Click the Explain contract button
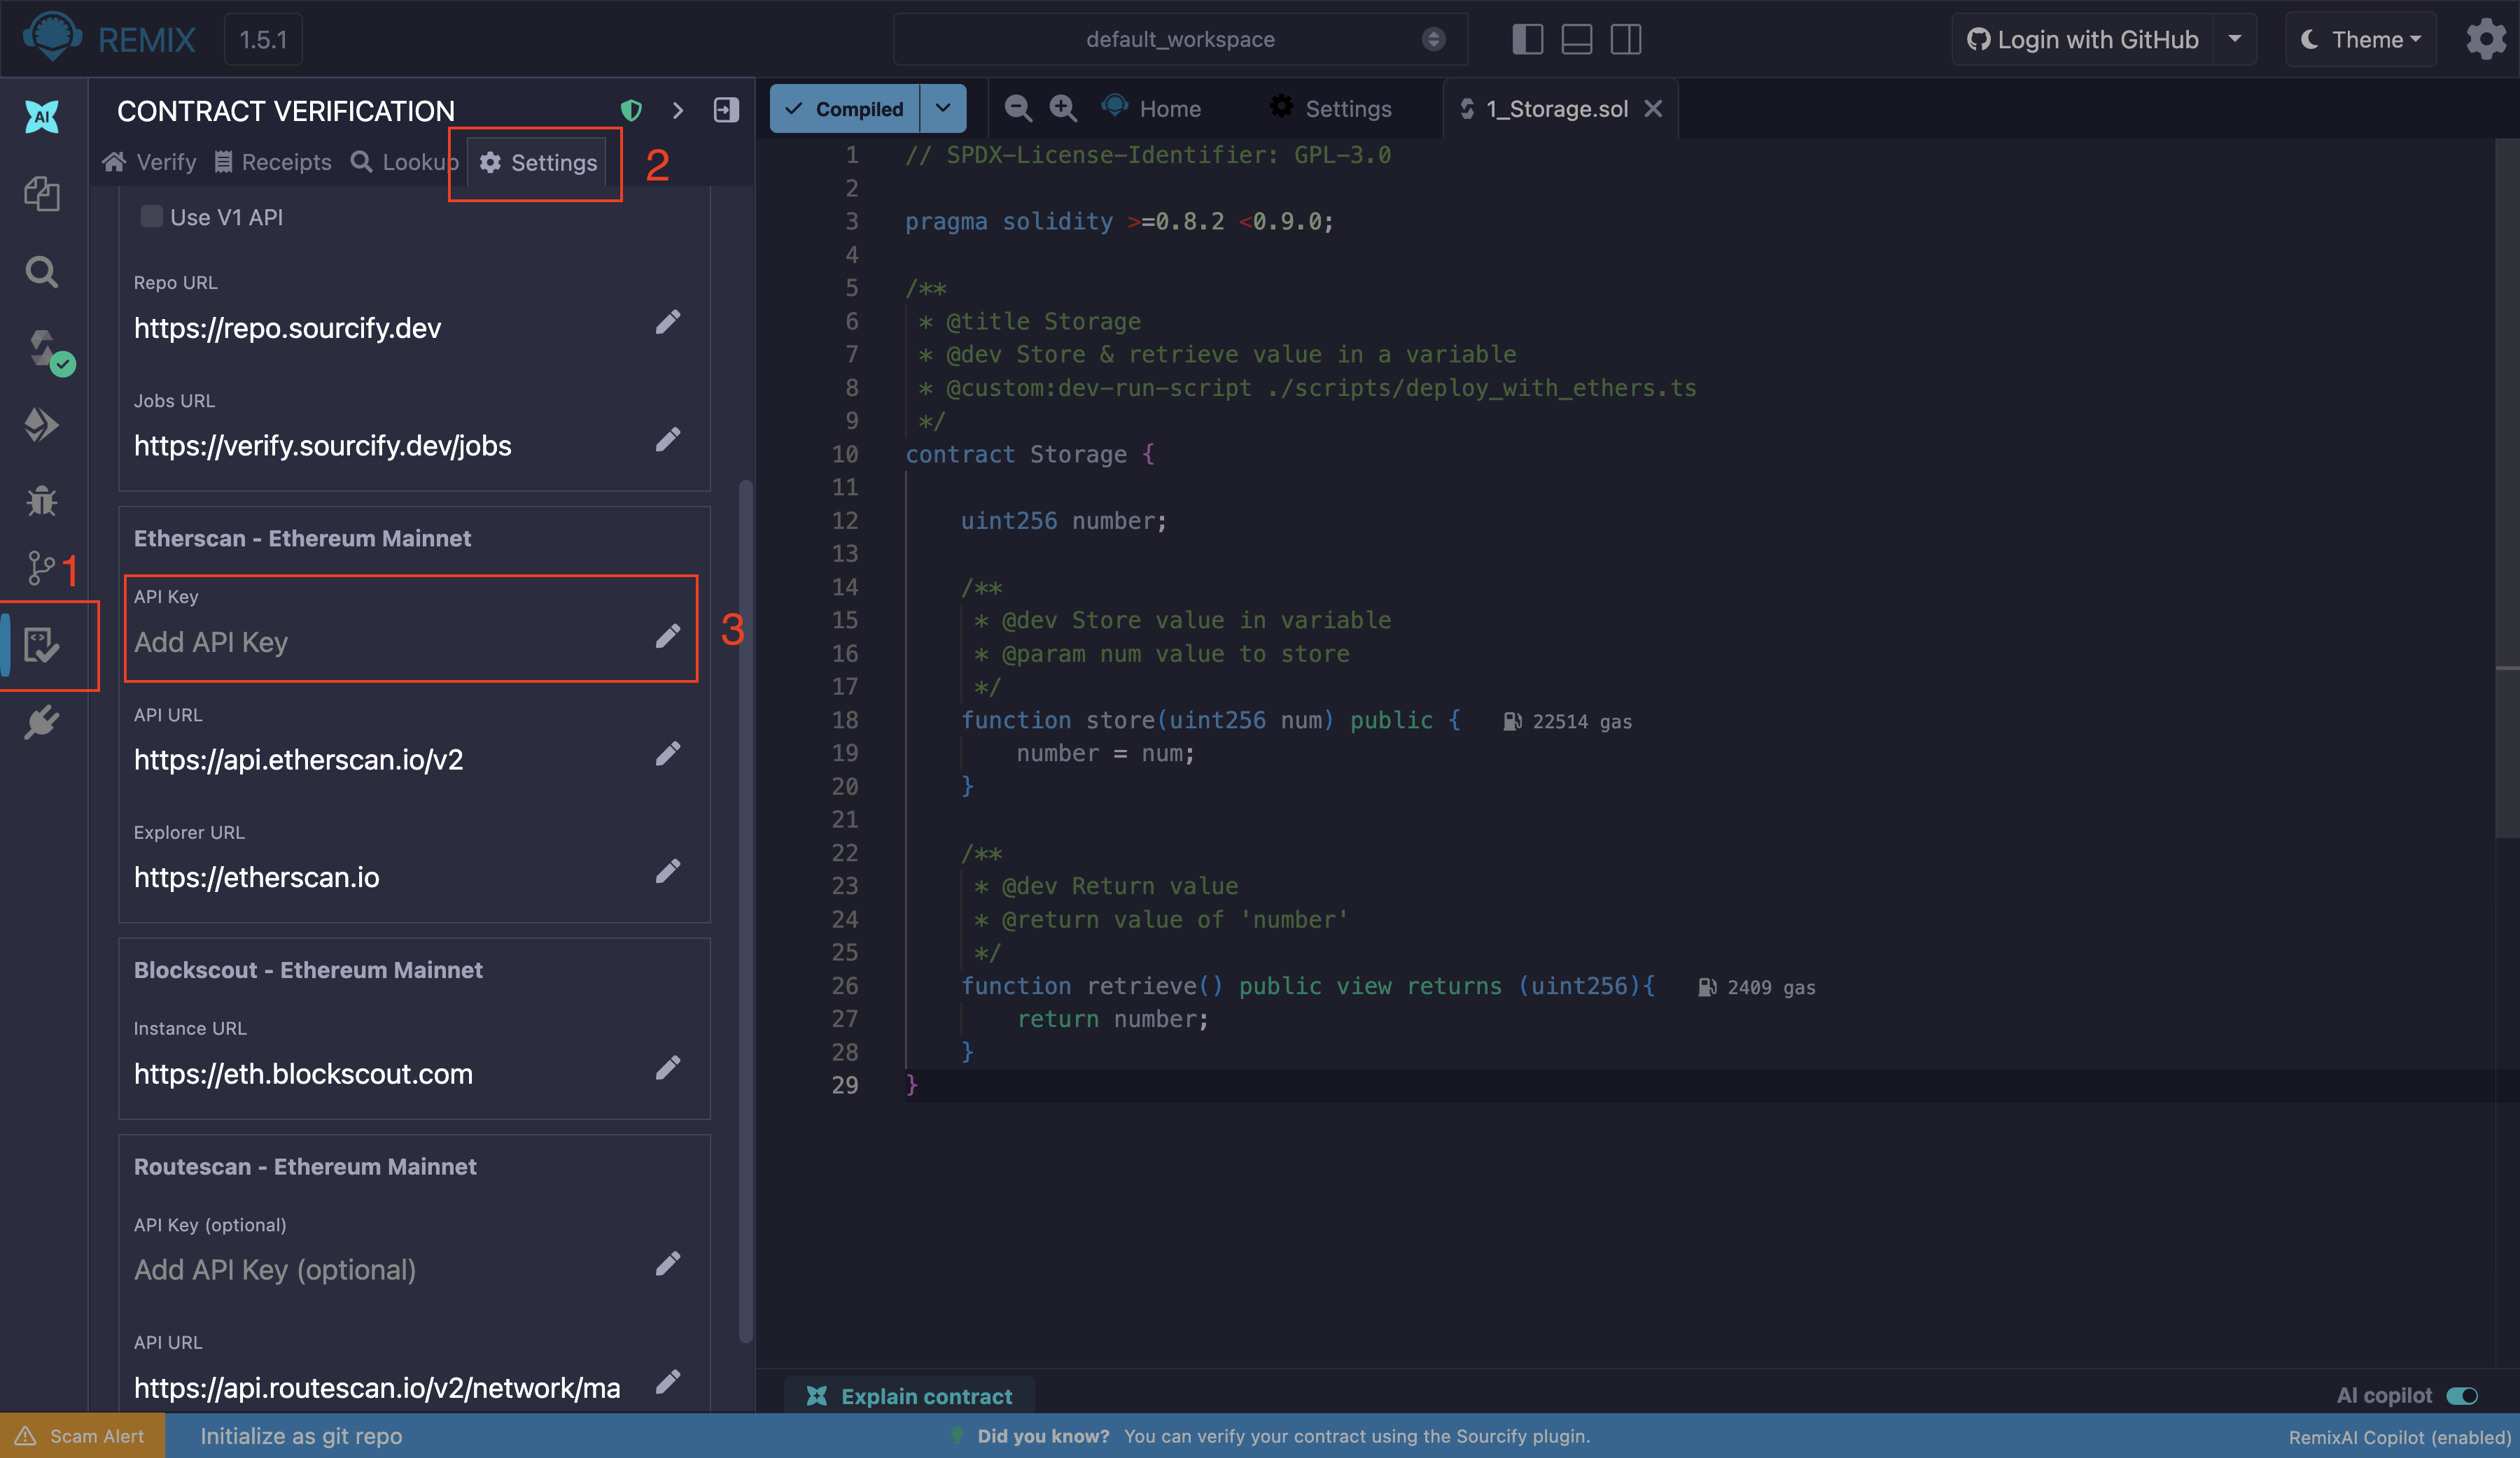The image size is (2520, 1458). tap(910, 1396)
